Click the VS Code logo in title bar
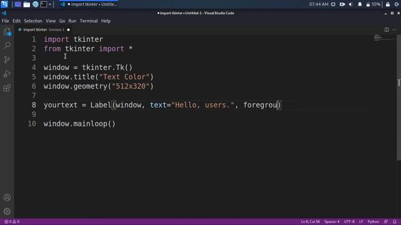The width and height of the screenshot is (401, 225). pos(4,13)
